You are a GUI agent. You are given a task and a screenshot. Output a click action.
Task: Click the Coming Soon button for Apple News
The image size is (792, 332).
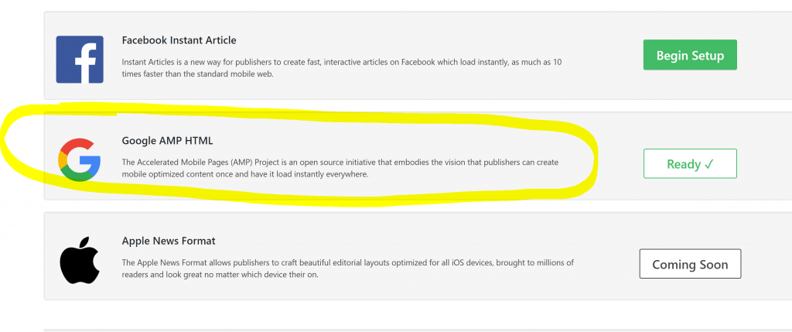point(690,264)
